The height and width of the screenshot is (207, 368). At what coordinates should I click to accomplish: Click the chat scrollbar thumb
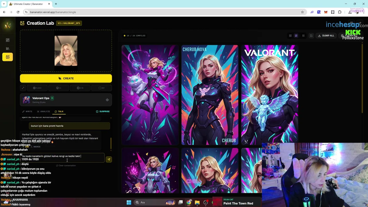click(x=111, y=143)
